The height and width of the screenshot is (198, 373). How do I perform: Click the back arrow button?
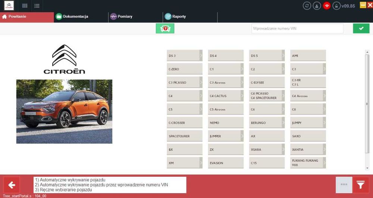(12, 185)
